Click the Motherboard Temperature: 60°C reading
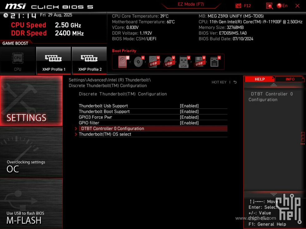 tap(143, 22)
